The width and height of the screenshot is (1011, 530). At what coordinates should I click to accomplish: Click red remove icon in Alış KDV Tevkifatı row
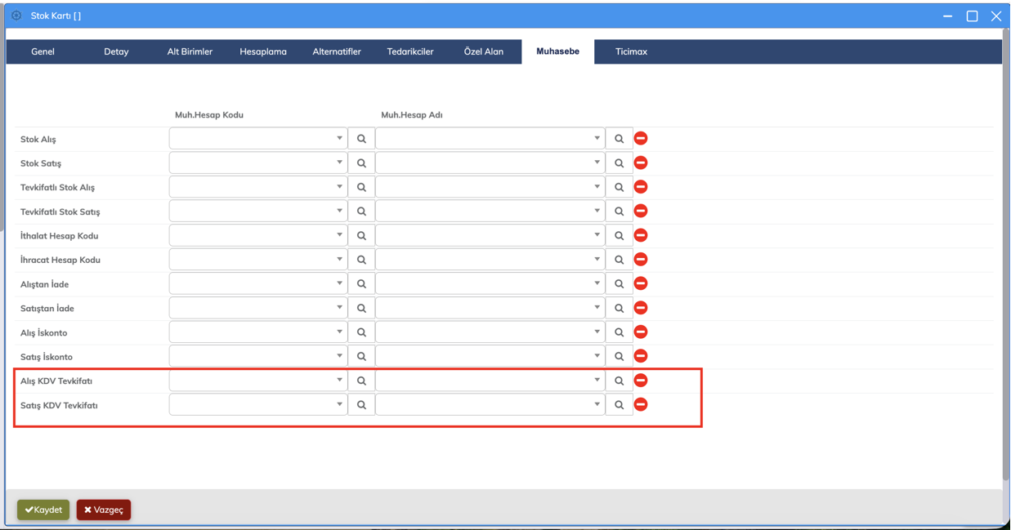[x=641, y=381]
